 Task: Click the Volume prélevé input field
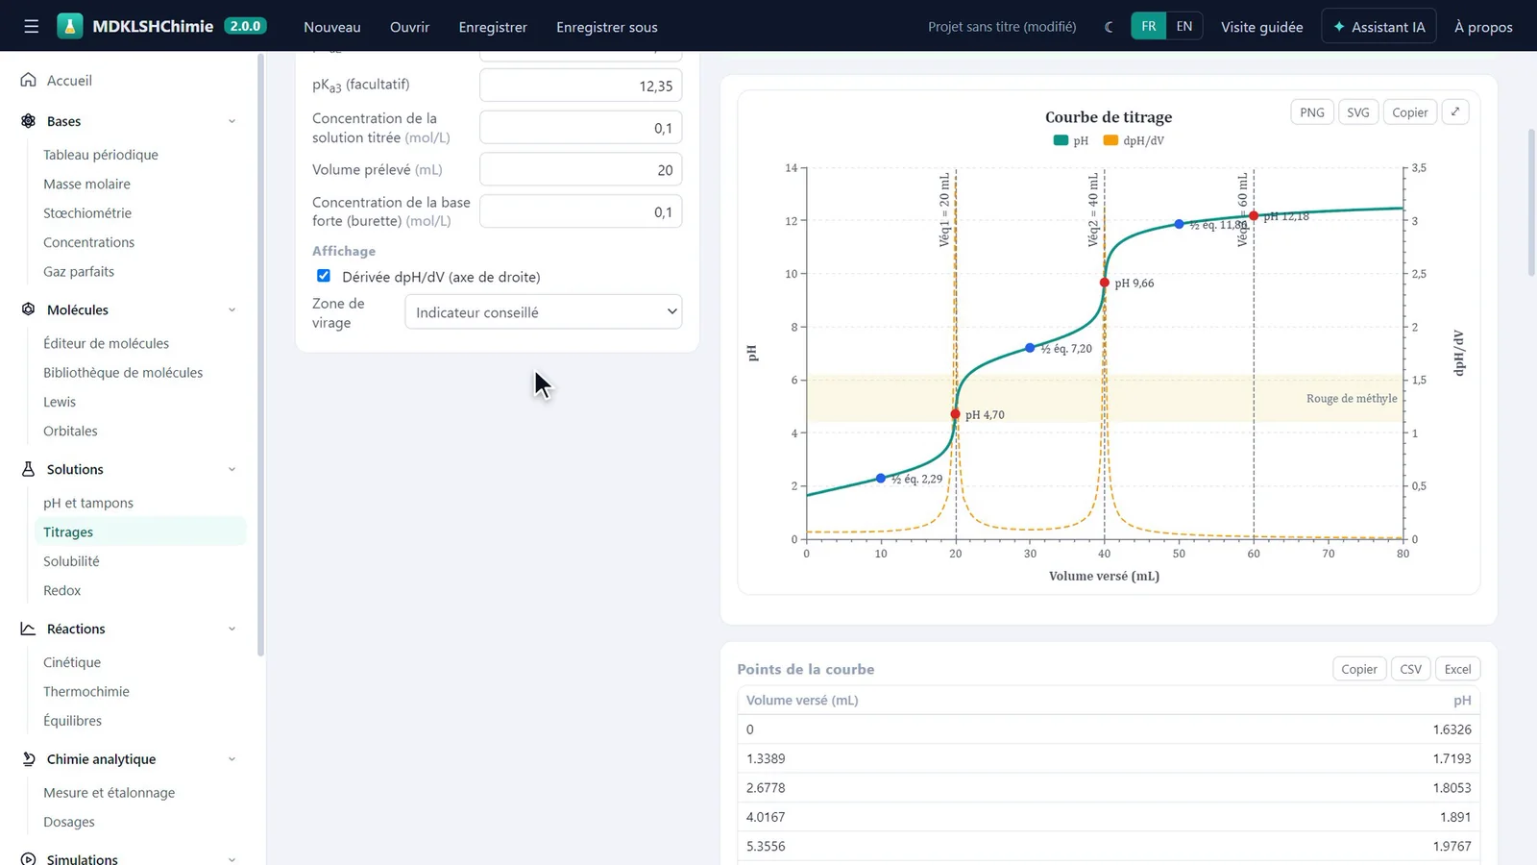(581, 169)
